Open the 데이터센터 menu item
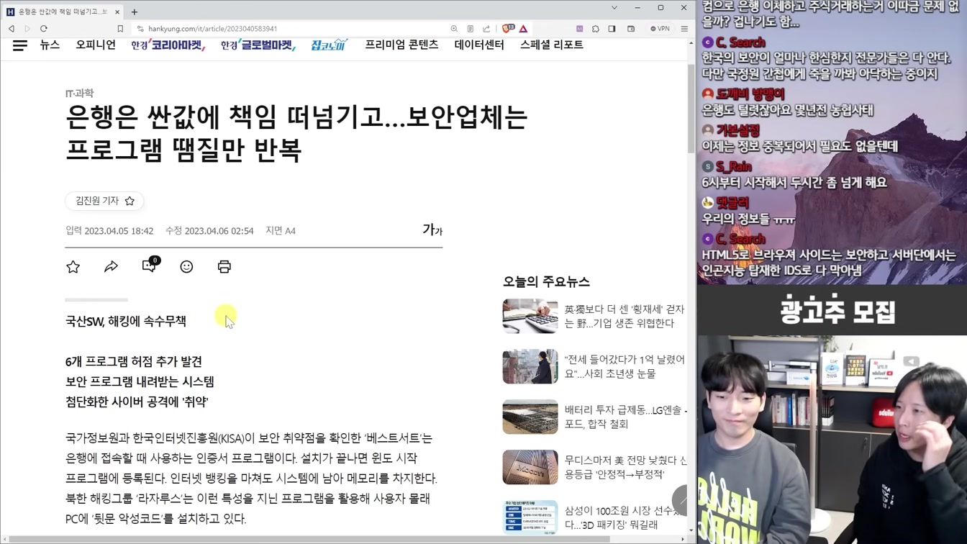The image size is (967, 544). tap(479, 45)
